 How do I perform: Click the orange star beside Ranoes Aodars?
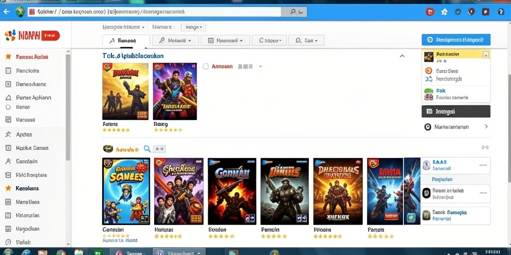(x=8, y=57)
